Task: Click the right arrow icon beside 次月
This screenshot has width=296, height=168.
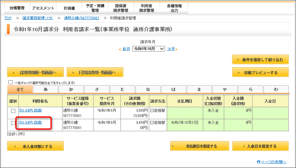Action: 177,49
